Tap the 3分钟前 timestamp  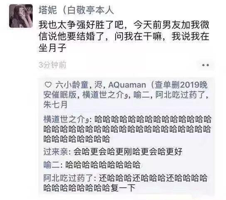coord(52,65)
